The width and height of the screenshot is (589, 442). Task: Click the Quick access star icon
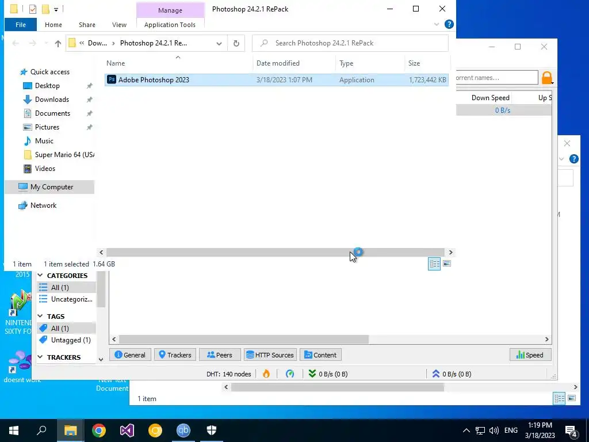tap(24, 72)
